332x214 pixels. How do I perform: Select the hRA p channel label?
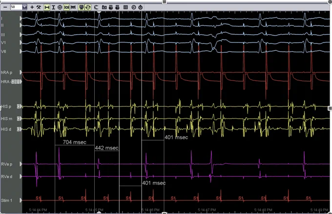pyautogui.click(x=6, y=72)
